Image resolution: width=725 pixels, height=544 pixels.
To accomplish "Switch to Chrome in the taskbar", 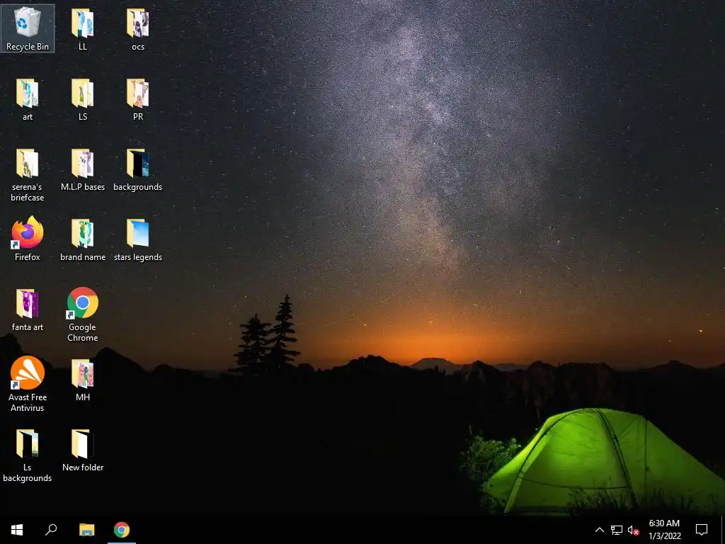I will pos(122,530).
